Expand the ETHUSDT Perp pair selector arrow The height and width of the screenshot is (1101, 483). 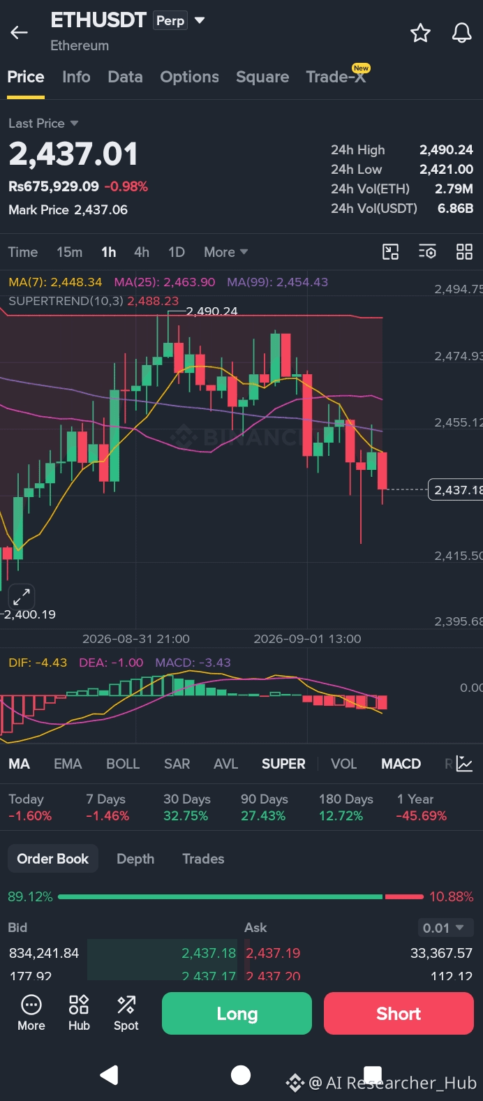200,20
